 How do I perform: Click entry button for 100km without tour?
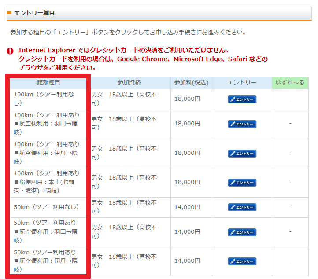(x=242, y=99)
